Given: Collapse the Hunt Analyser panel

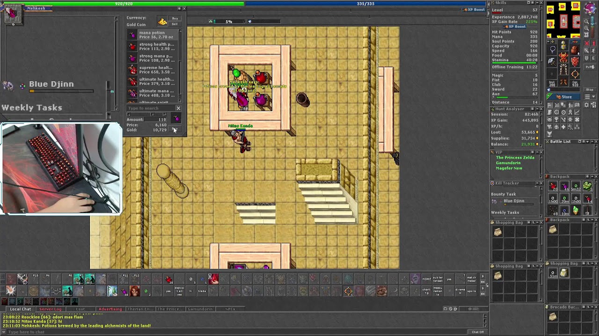Looking at the screenshot, I should (x=537, y=109).
